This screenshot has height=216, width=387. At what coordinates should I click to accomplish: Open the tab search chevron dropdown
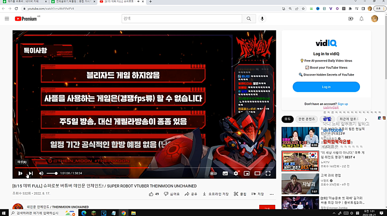(x=355, y=1)
